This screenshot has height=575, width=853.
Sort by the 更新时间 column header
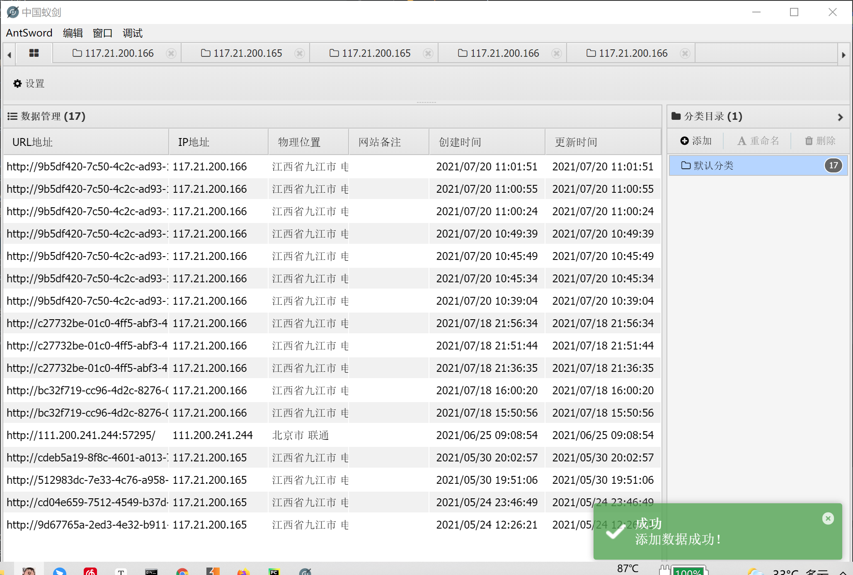pos(603,142)
